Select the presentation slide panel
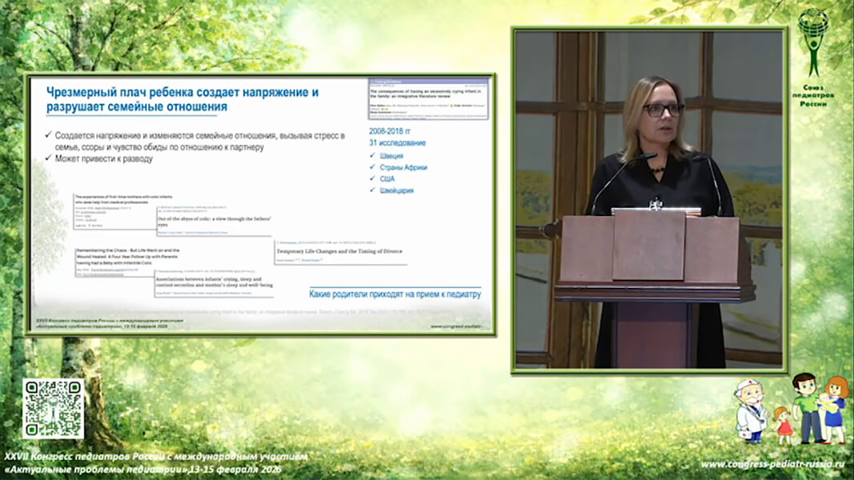The image size is (854, 480). [x=261, y=204]
